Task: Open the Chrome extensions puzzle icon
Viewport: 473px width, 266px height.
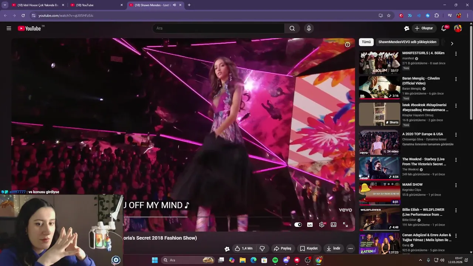Action: coord(436,16)
